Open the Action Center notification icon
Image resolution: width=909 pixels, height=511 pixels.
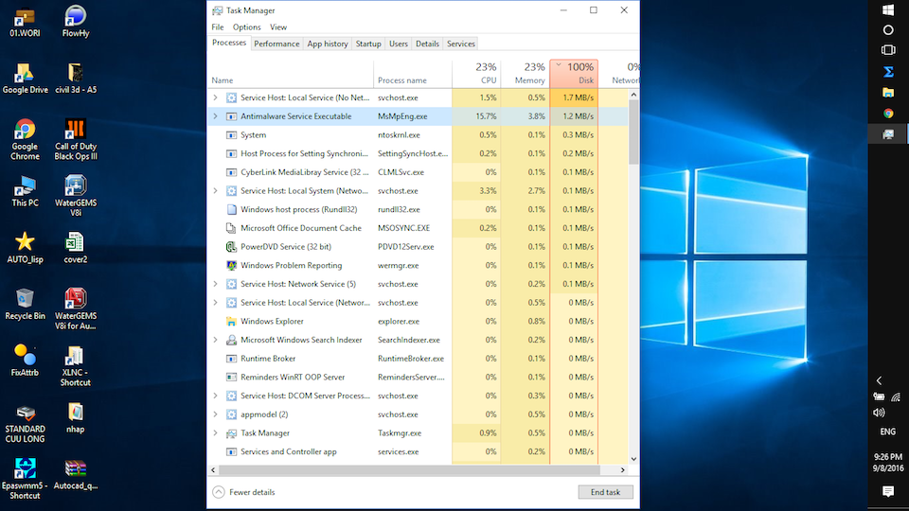(x=888, y=491)
